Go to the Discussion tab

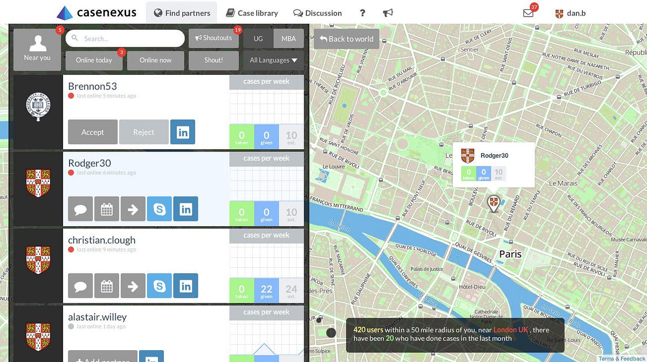pos(318,13)
